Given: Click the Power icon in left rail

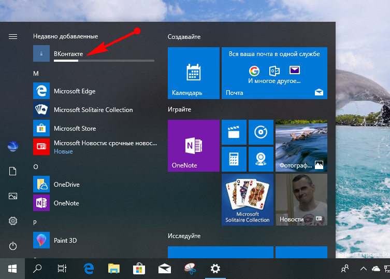Looking at the screenshot, I should pos(13,246).
